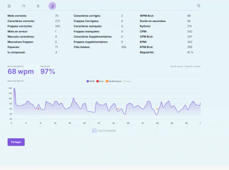Click the Rythme value 173
The height and width of the screenshot is (170, 229).
189,26
